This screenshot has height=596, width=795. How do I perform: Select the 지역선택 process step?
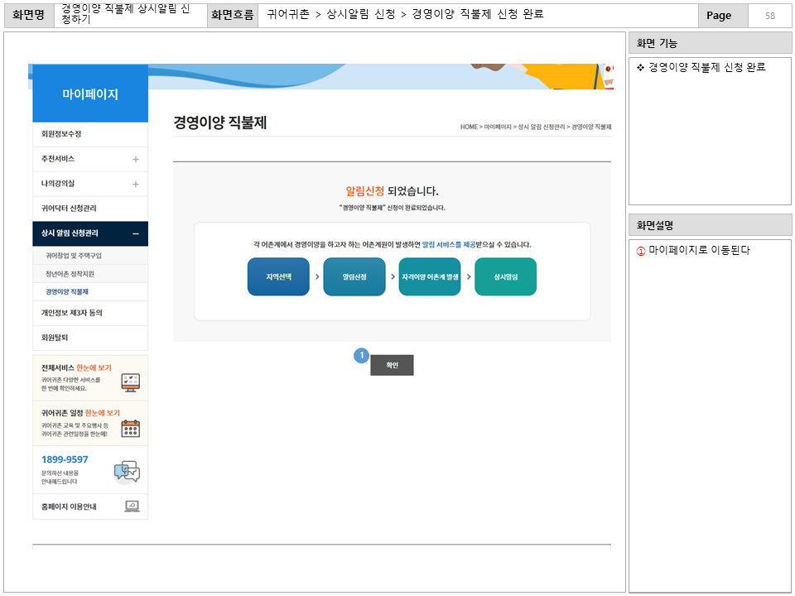(277, 278)
